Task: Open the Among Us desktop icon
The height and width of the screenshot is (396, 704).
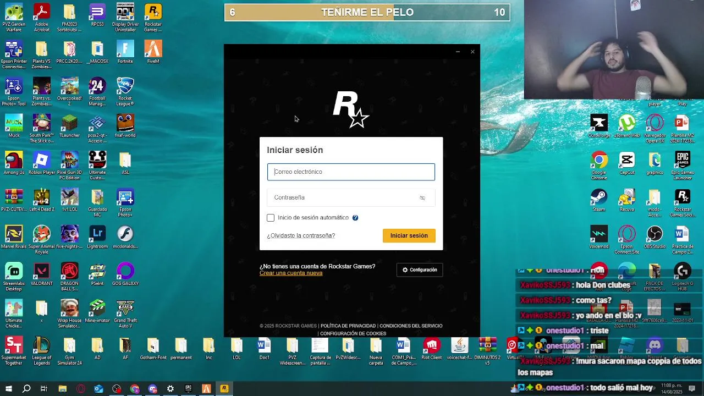Action: (14, 163)
